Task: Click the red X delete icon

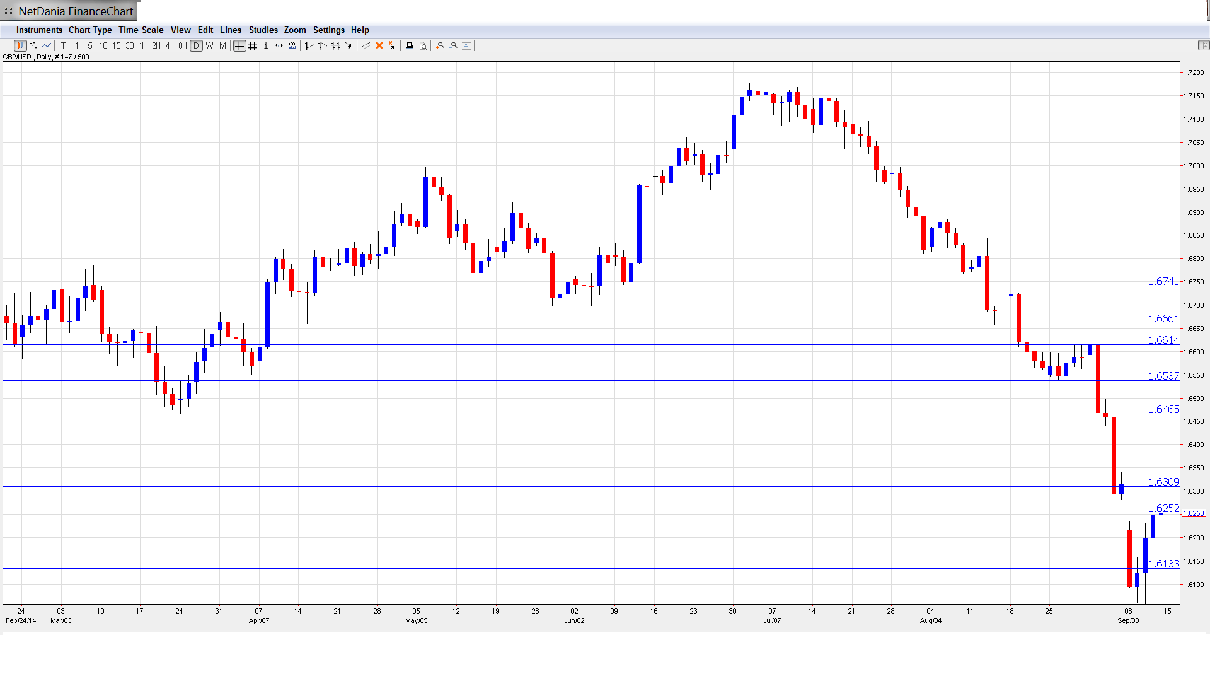Action: (379, 45)
